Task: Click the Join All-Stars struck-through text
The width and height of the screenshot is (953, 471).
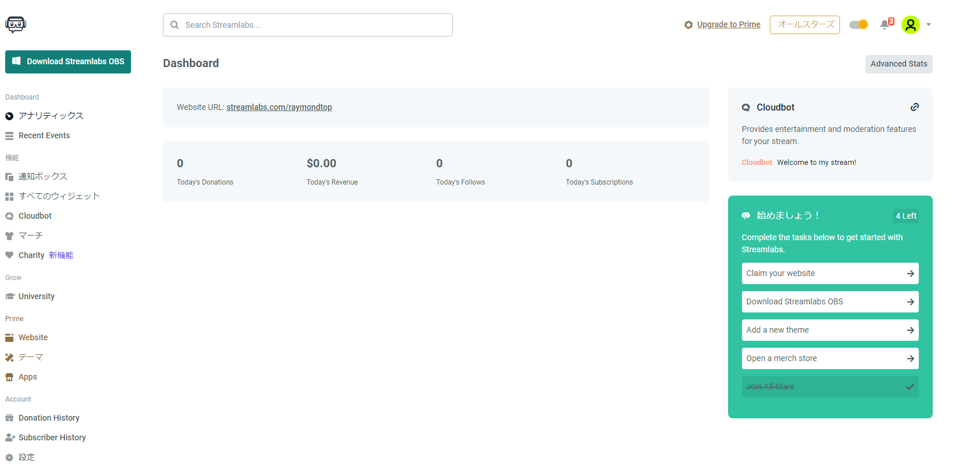Action: coord(770,387)
